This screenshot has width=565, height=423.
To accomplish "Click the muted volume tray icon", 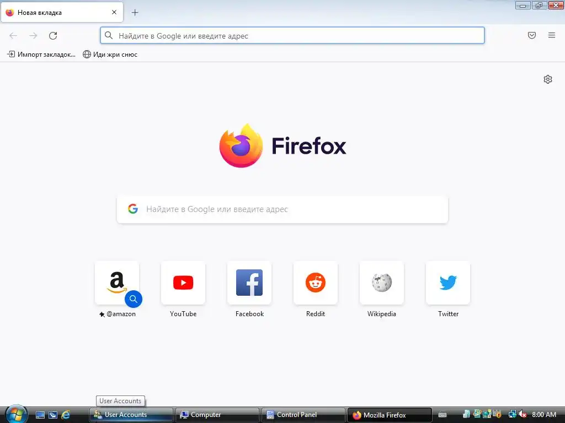I will click(x=523, y=414).
